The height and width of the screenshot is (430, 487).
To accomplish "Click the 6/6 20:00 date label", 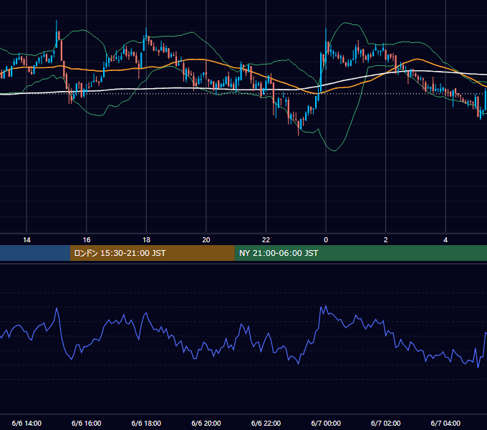I will coord(206,423).
